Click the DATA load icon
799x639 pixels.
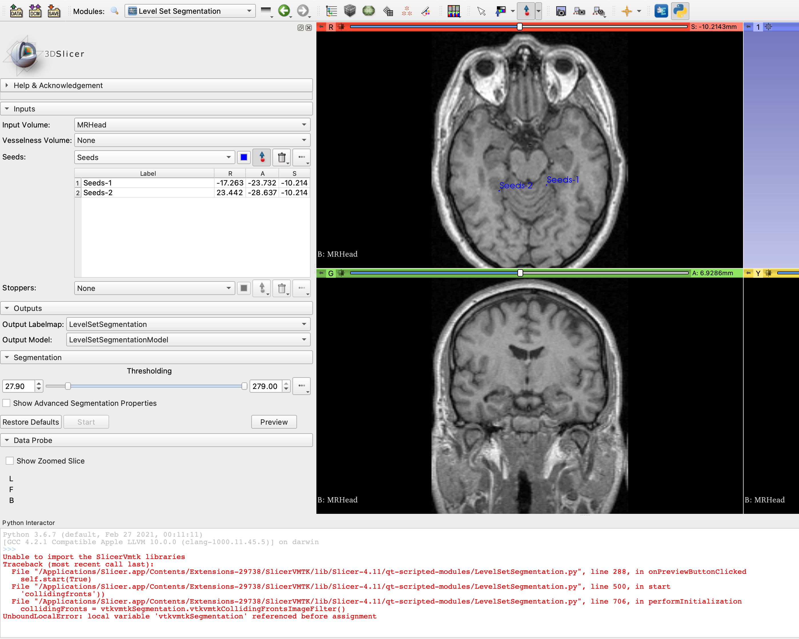(x=16, y=11)
